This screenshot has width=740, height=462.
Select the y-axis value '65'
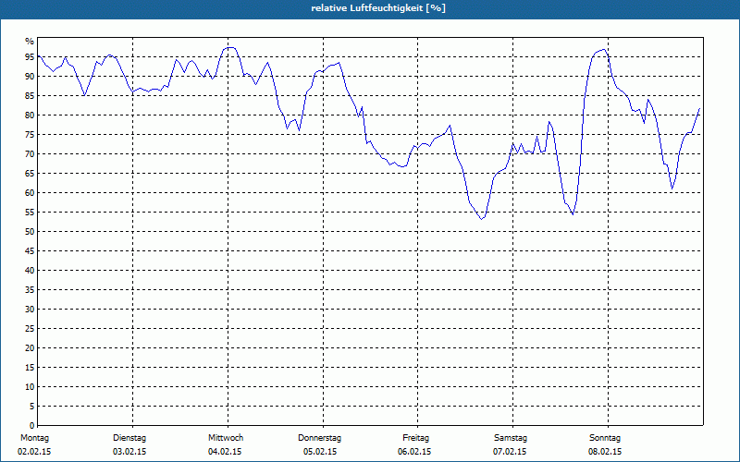(30, 174)
